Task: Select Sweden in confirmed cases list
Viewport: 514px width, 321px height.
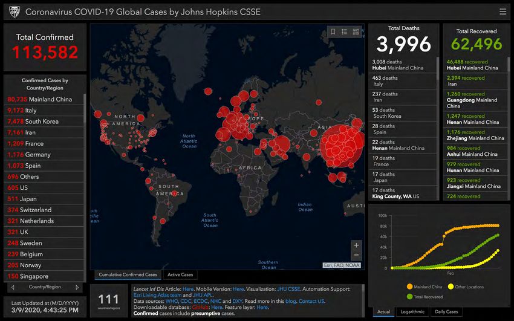Action: [44, 243]
